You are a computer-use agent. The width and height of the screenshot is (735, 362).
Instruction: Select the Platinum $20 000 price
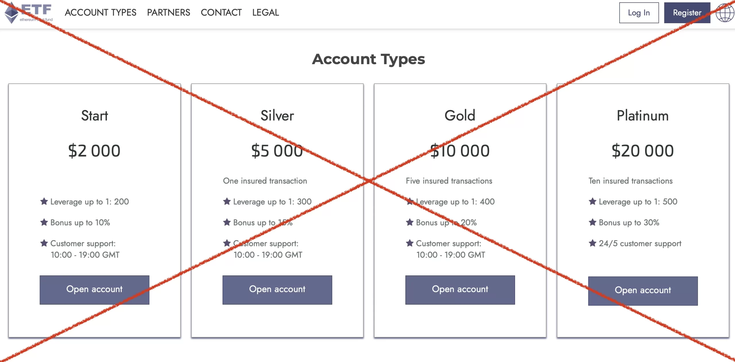pyautogui.click(x=643, y=151)
